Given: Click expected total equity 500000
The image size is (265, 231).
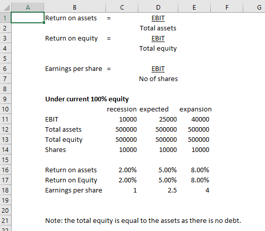Looking at the screenshot, I should click(x=166, y=140).
